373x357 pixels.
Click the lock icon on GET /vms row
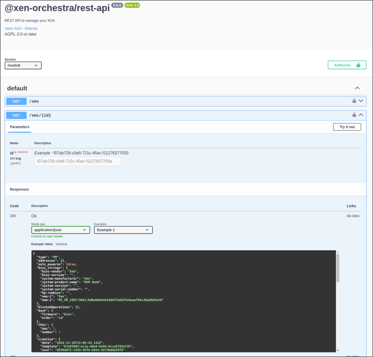coord(354,101)
